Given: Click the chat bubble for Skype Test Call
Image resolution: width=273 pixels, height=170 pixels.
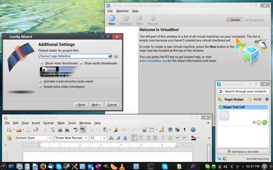Looking at the screenshot, I should coord(259,122).
